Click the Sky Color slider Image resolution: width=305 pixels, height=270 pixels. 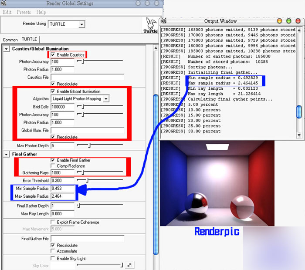point(100,265)
